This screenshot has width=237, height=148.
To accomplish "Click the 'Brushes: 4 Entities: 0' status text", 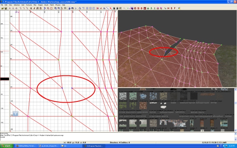I will click(x=120, y=142).
